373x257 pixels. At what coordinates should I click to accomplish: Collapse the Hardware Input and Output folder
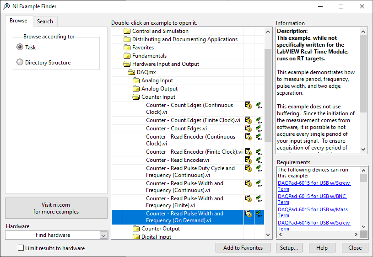click(127, 64)
